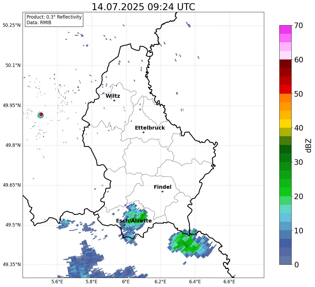315x287 pixels.
Task: Click the 6°E longitude label
Action: coord(126,282)
